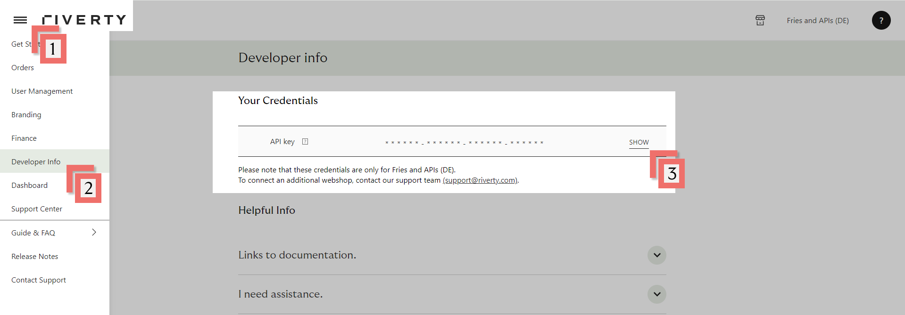Navigate to the Finance section
This screenshot has height=315, width=905.
24,138
